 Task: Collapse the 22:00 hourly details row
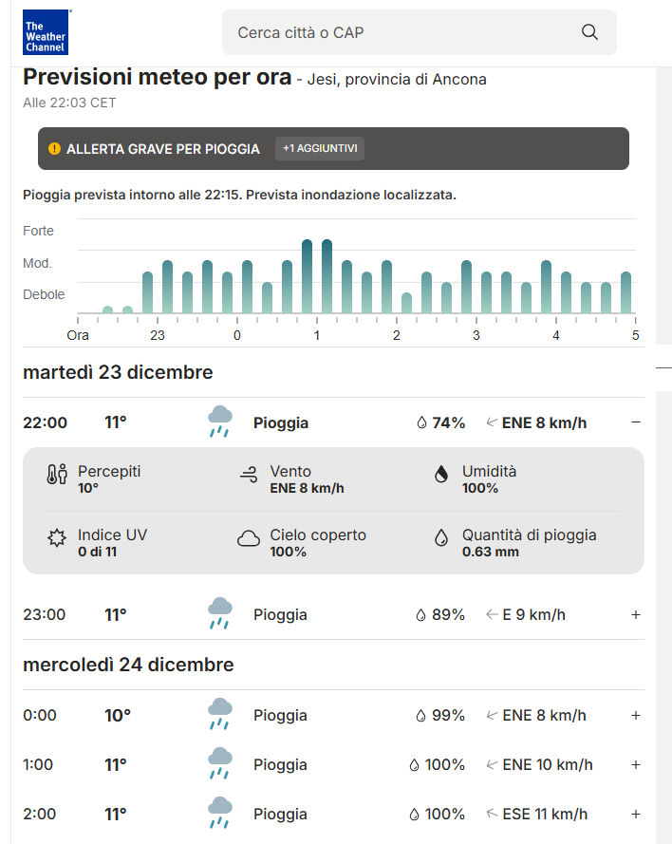coord(636,422)
